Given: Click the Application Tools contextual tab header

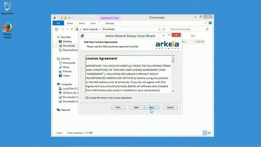Looking at the screenshot, I should point(110,18).
